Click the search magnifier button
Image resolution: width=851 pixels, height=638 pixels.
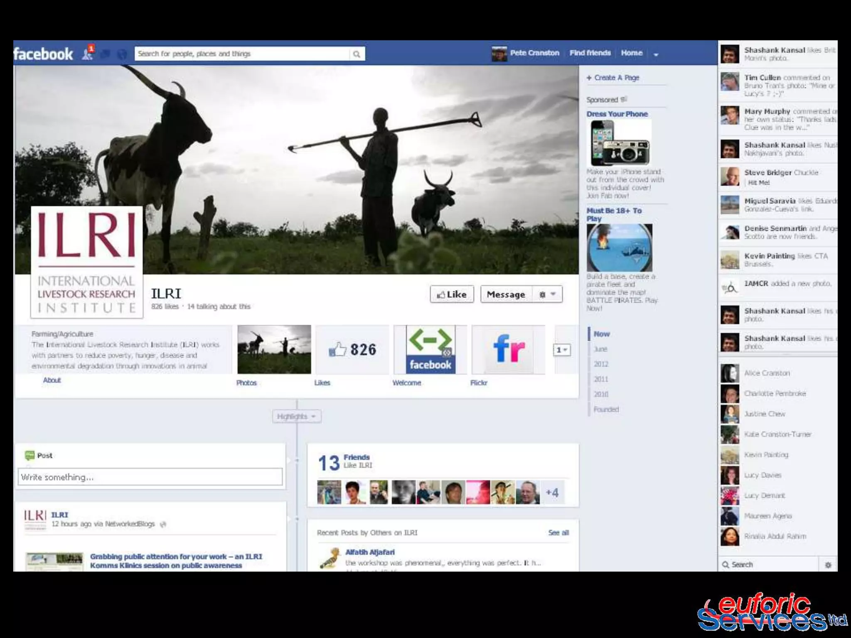click(357, 54)
